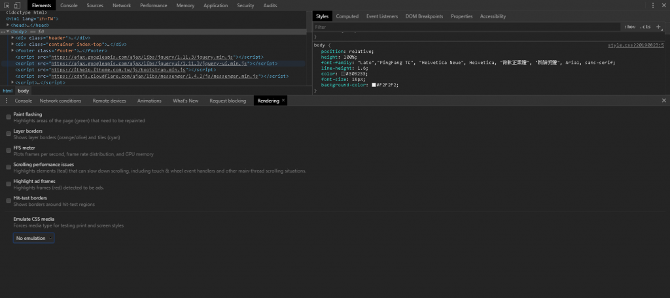Viewport: 670px width, 298px height.
Task: Activate the inspect element picker icon
Action: point(7,5)
